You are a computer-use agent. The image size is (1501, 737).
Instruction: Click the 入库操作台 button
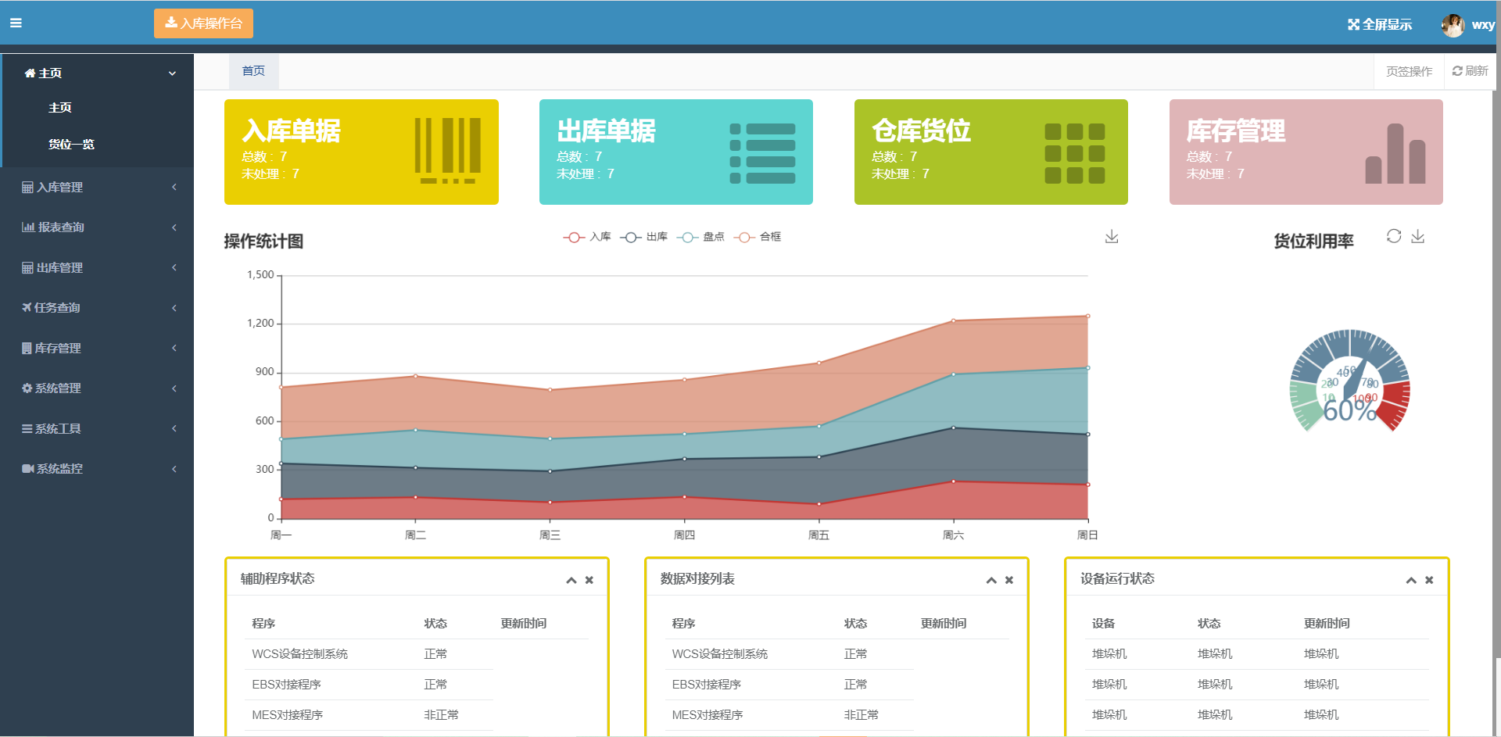(x=203, y=23)
